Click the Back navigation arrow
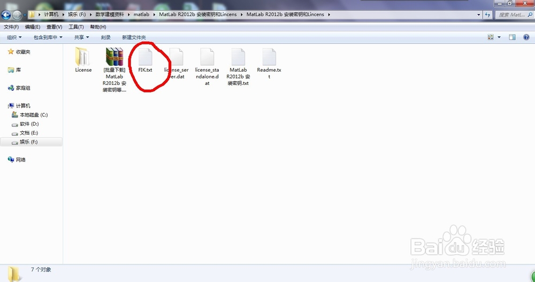 coord(6,15)
